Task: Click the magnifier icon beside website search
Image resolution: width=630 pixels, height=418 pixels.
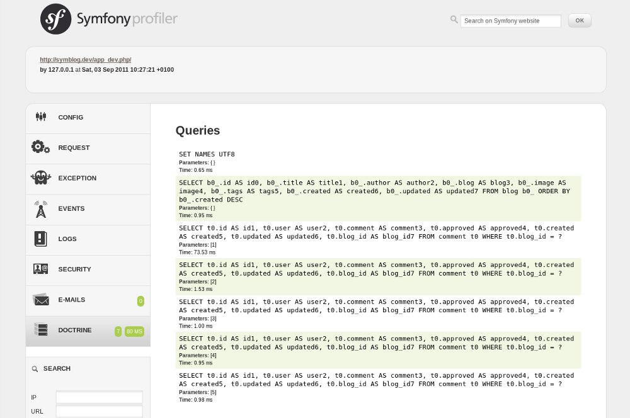Action: pos(454,20)
